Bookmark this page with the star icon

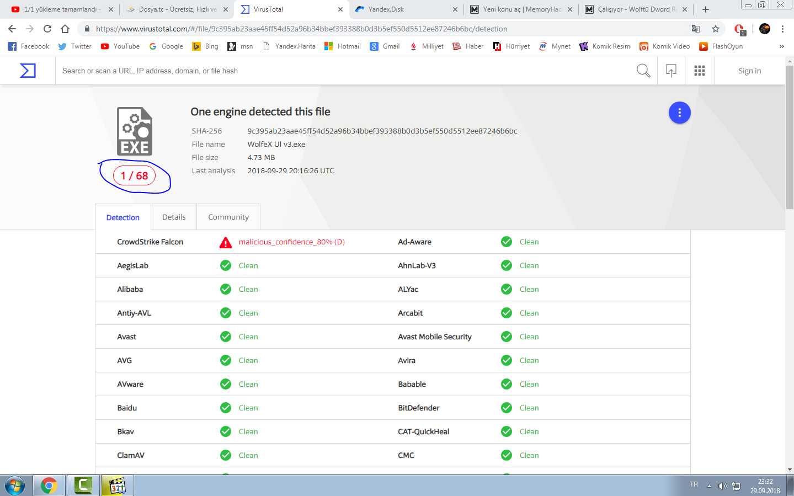pyautogui.click(x=716, y=29)
